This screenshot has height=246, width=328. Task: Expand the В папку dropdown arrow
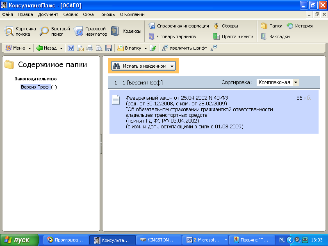pos(146,48)
